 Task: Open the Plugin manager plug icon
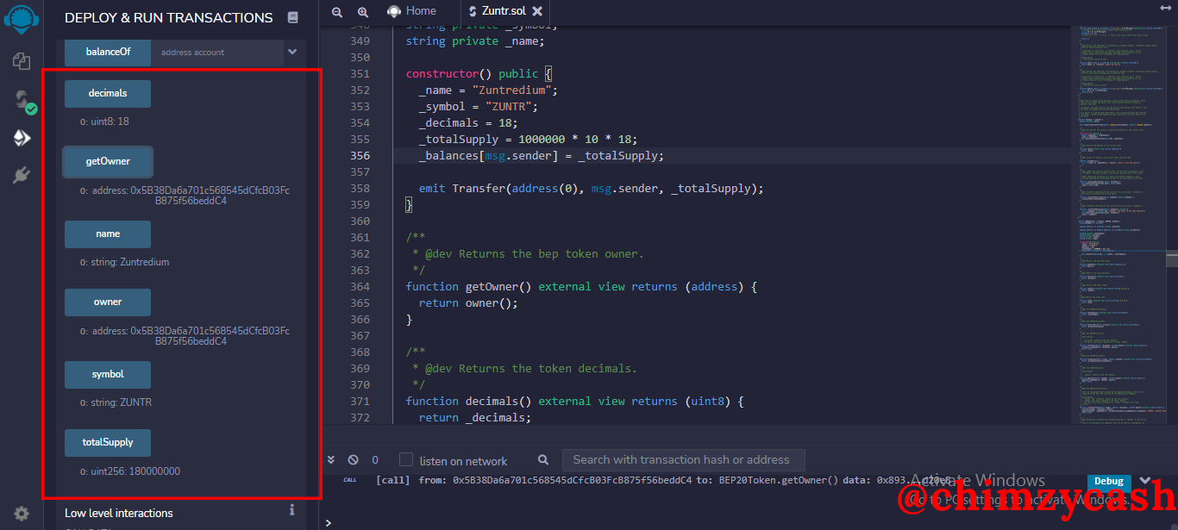pyautogui.click(x=22, y=176)
